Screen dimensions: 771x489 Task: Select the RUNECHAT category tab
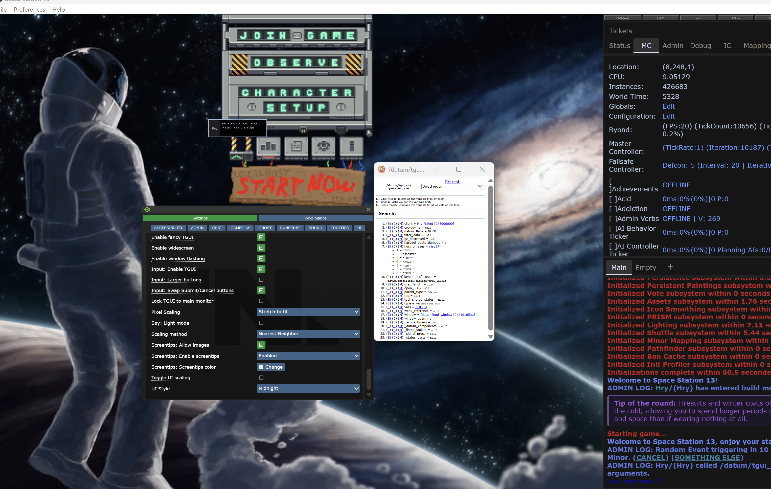290,228
